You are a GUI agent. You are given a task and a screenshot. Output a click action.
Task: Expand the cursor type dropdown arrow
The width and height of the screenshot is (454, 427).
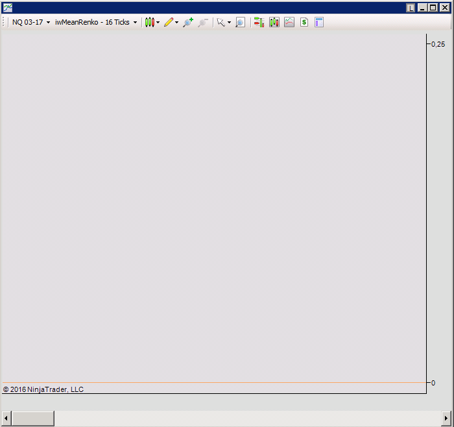click(229, 22)
